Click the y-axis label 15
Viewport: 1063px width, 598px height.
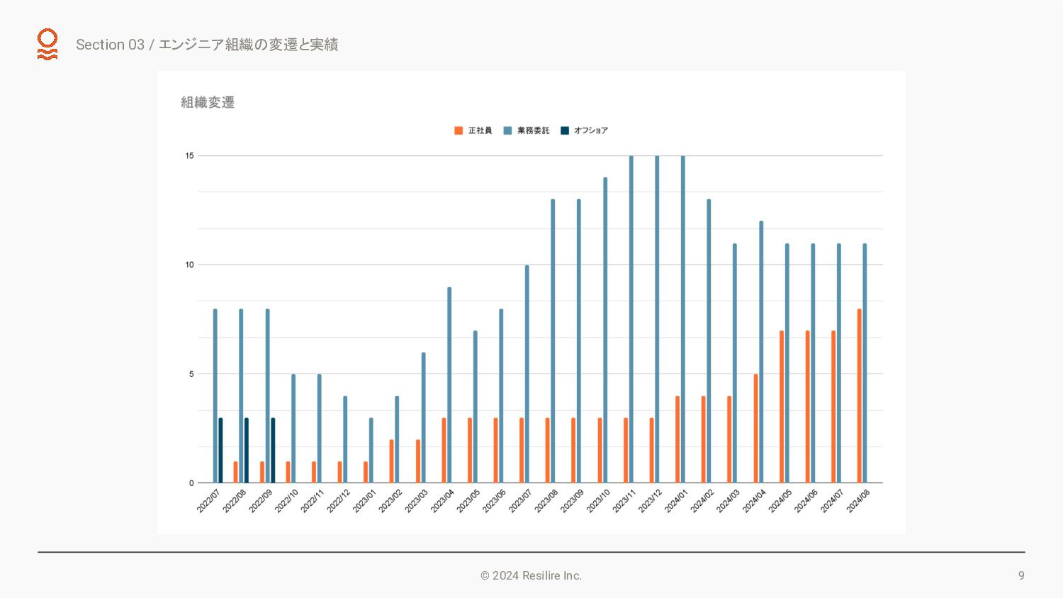click(x=189, y=156)
